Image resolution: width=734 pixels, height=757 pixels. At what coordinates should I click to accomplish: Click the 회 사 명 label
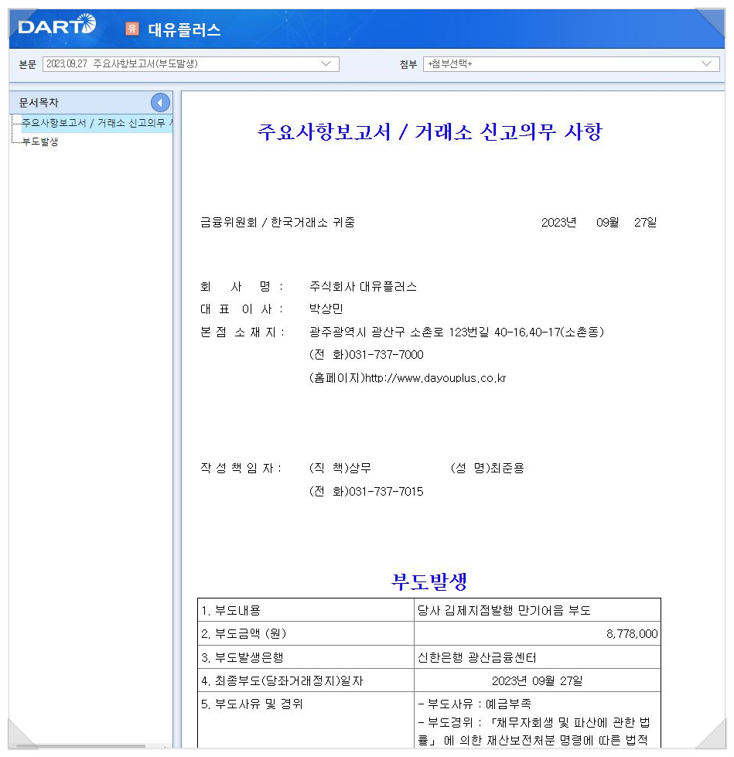tap(241, 286)
